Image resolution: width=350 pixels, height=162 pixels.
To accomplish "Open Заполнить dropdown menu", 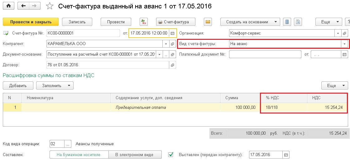I will click(x=55, y=86).
